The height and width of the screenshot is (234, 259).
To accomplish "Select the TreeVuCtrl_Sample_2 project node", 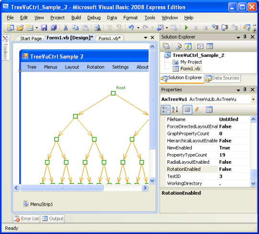I will pos(199,55).
